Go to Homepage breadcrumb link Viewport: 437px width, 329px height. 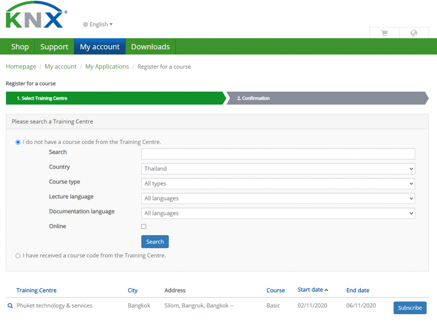point(21,67)
